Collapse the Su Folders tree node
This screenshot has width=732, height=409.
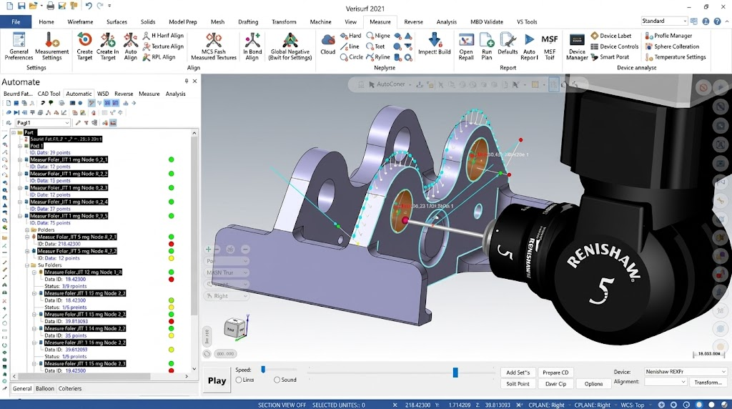tap(27, 265)
